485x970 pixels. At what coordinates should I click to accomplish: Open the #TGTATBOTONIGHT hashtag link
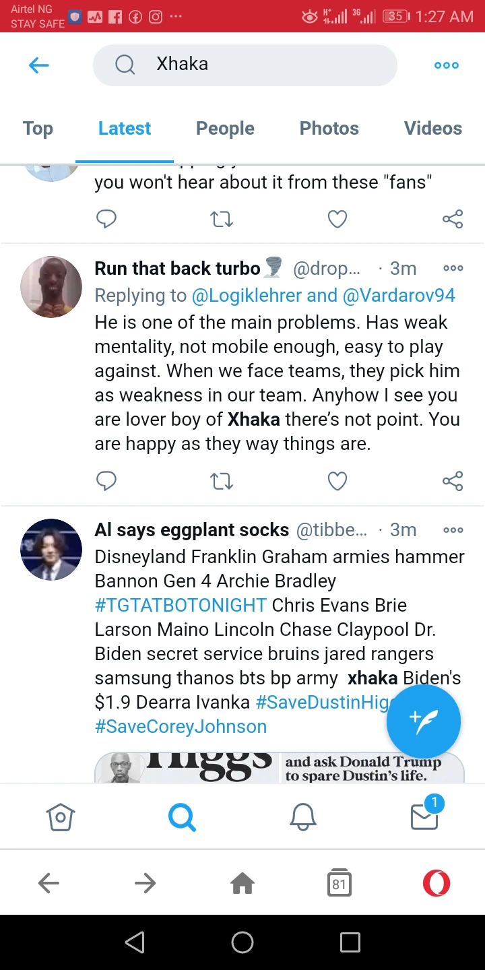point(181,606)
